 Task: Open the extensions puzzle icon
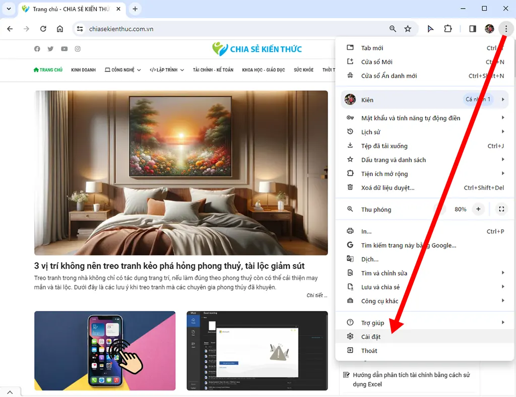pos(448,29)
